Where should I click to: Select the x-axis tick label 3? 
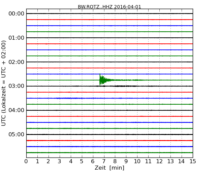tap(59, 162)
